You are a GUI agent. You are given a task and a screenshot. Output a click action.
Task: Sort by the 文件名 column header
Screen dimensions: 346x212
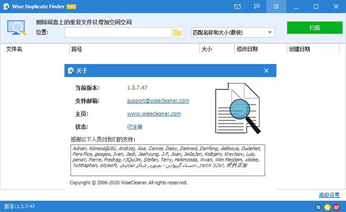click(x=14, y=49)
